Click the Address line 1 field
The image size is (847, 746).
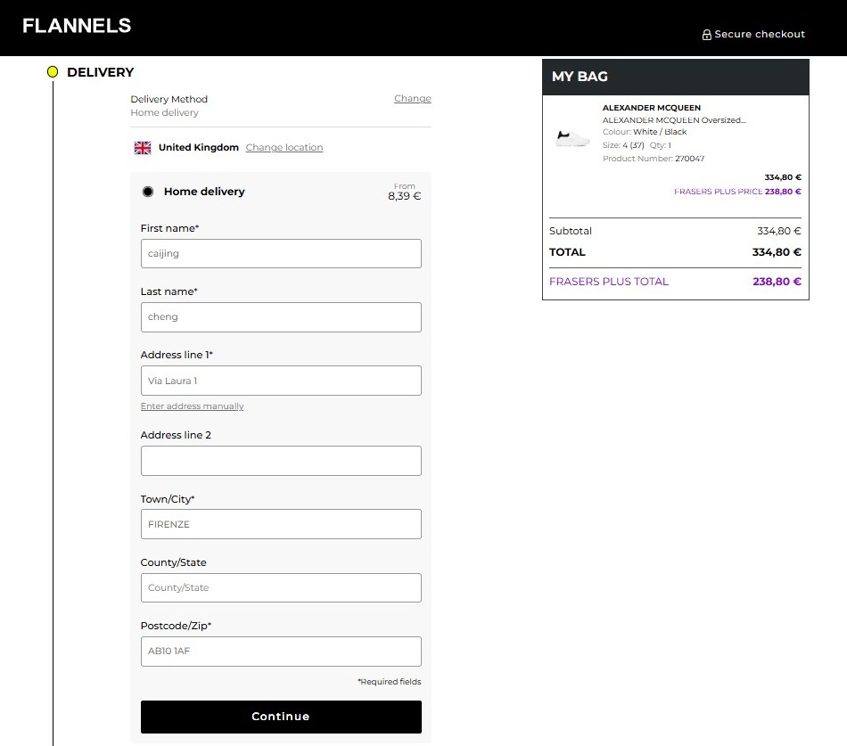click(281, 381)
